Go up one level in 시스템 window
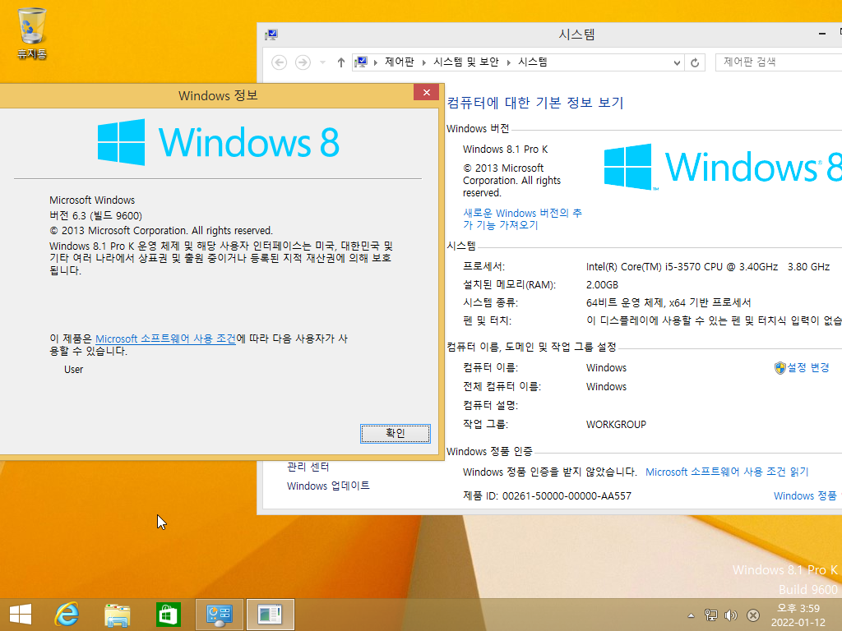The height and width of the screenshot is (631, 842). tap(341, 62)
